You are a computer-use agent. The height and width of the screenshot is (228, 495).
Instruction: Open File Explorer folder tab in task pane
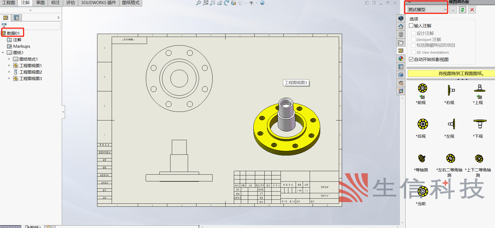[401, 43]
